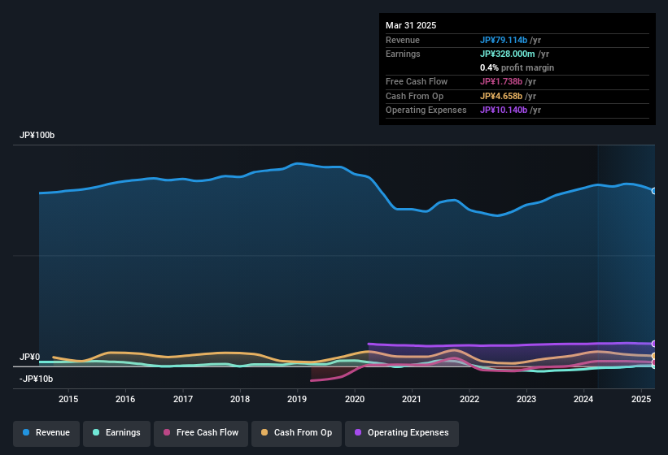Image resolution: width=668 pixels, height=455 pixels.
Task: Click the 2025 x-axis label
Action: (x=640, y=399)
